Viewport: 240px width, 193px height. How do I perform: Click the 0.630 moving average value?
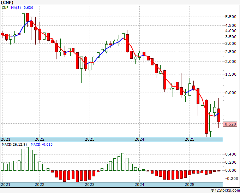click(28, 8)
